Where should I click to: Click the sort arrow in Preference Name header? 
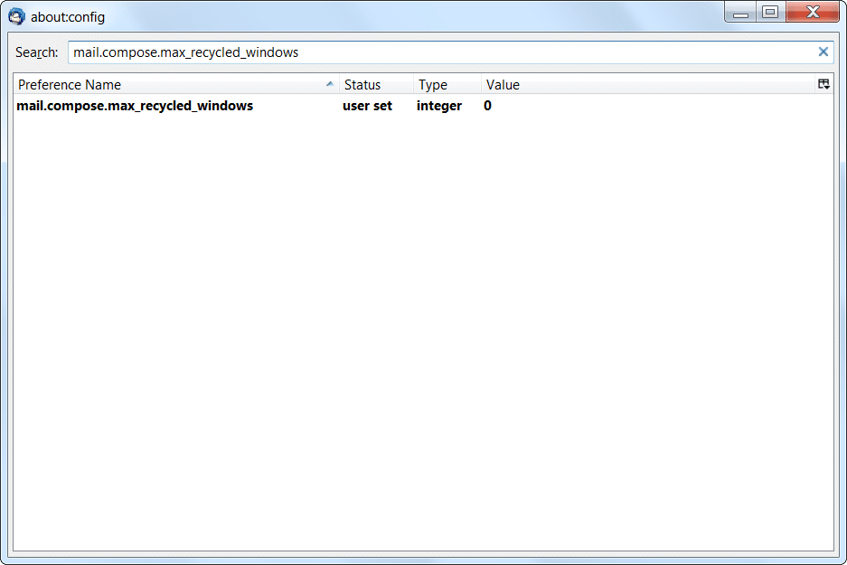tap(330, 84)
